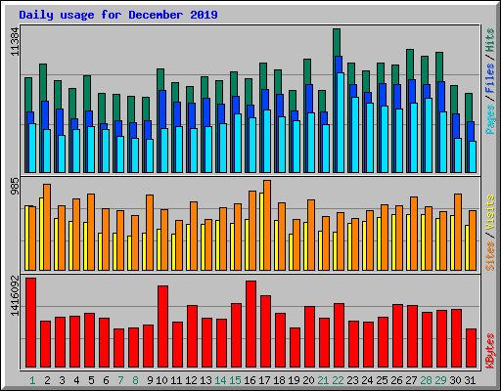Click the 1416092 bottom chart axis value
This screenshot has height=391, width=501.
[x=15, y=295]
